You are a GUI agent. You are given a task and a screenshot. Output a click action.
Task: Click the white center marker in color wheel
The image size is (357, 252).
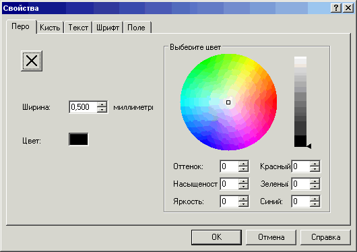[228, 102]
